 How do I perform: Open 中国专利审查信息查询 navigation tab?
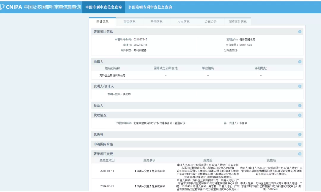click(x=103, y=7)
